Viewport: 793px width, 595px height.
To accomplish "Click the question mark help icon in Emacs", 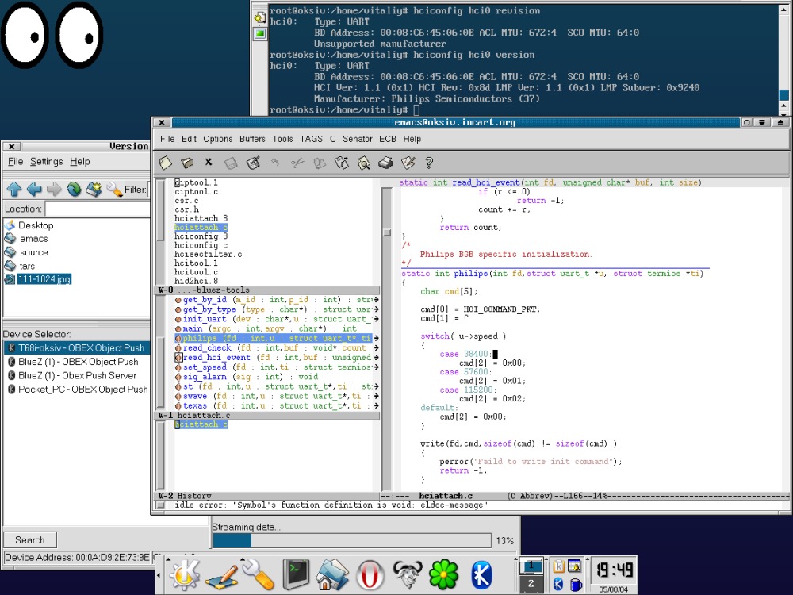I will (429, 163).
